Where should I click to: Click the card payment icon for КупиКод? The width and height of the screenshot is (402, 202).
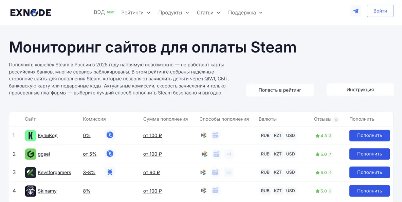[215, 136]
